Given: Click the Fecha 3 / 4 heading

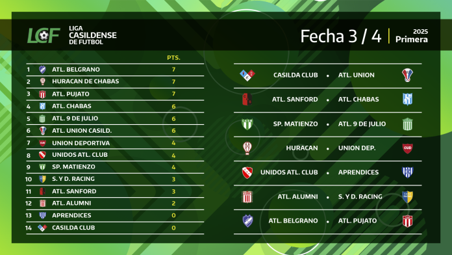Looking at the screenshot, I should tap(341, 36).
